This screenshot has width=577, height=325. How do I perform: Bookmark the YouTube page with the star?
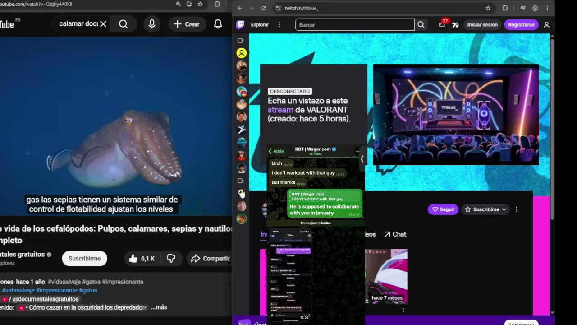tap(200, 4)
